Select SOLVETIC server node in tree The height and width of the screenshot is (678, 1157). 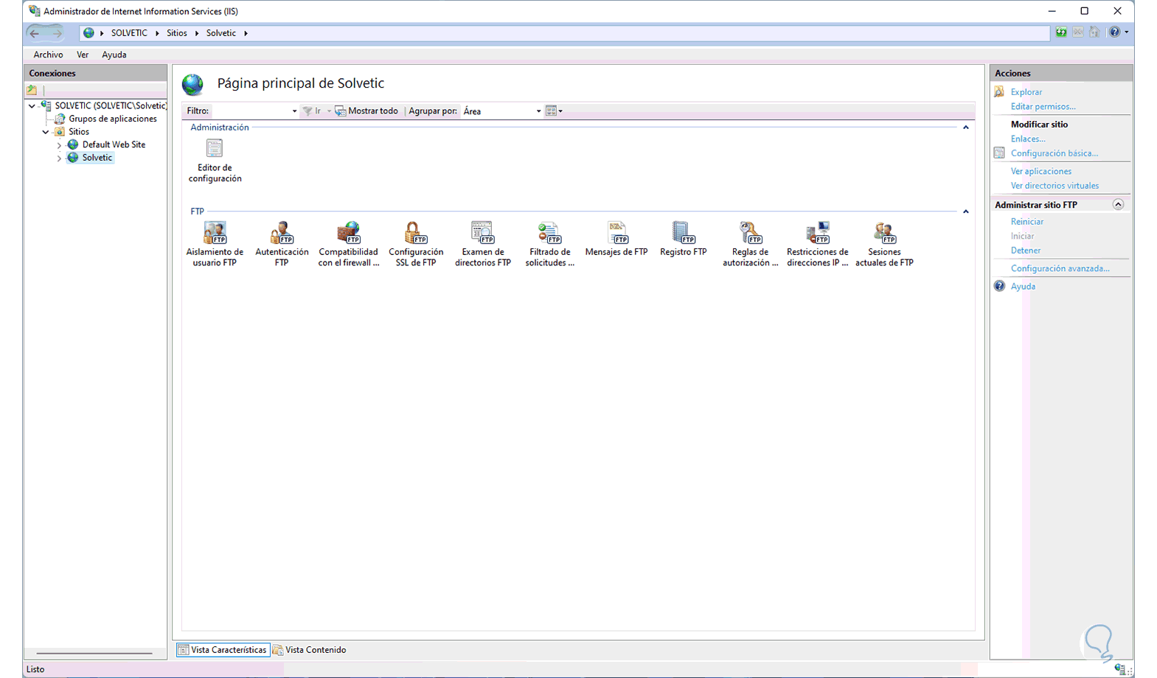[x=111, y=106]
